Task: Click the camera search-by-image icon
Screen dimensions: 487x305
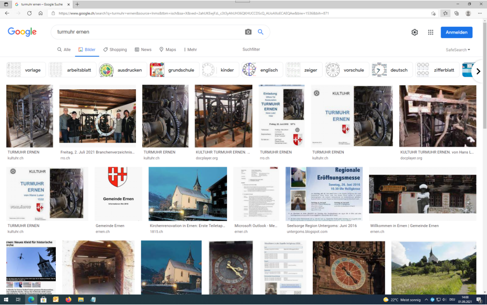Action: [x=248, y=32]
